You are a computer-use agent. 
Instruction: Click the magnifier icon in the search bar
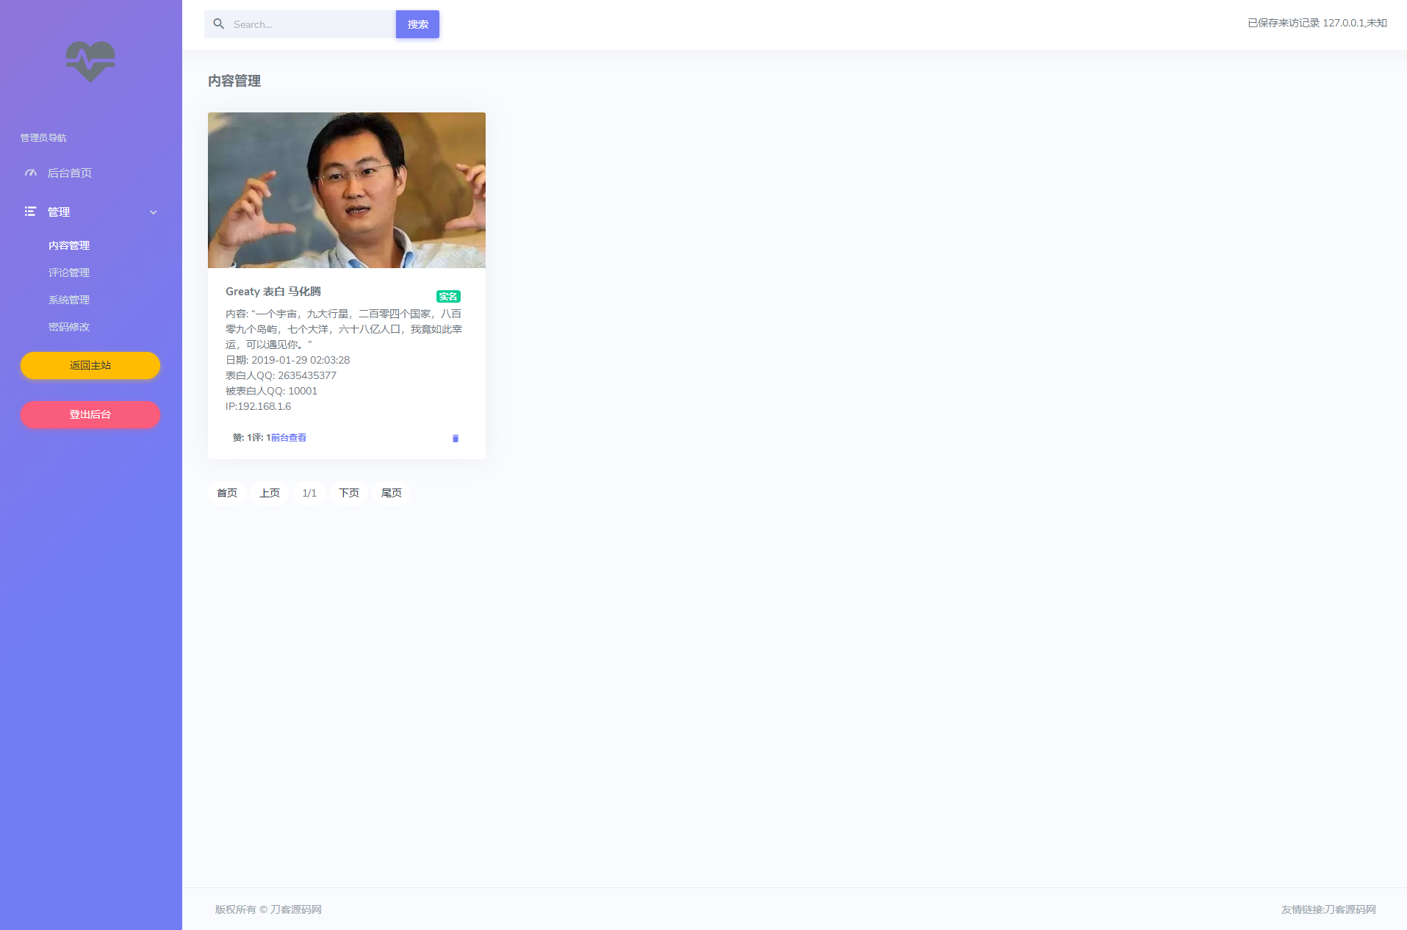(x=218, y=24)
